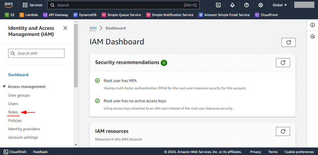
Task: Refresh the IAM Dashboard page
Action: pyautogui.click(x=289, y=42)
